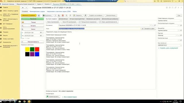The height and width of the screenshot is (103, 184).
Task: Select the Встреча interaction type
Action: (x=32, y=26)
